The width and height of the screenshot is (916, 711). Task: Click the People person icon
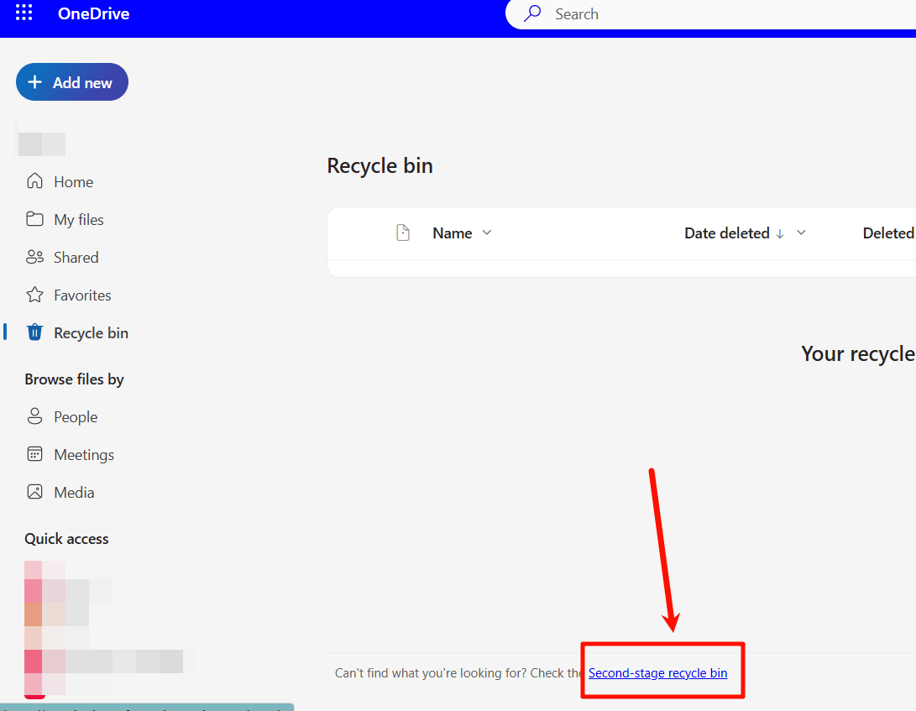point(34,416)
